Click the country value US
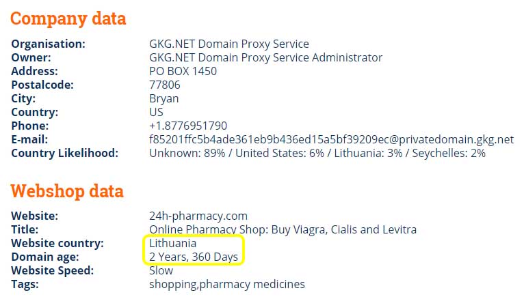 pos(156,112)
